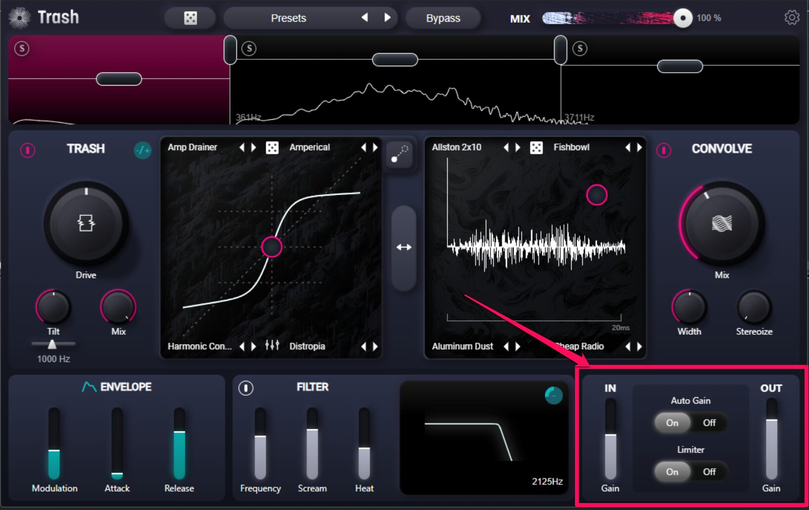Click the Filter Scream slider
The width and height of the screenshot is (809, 510).
pos(312,444)
